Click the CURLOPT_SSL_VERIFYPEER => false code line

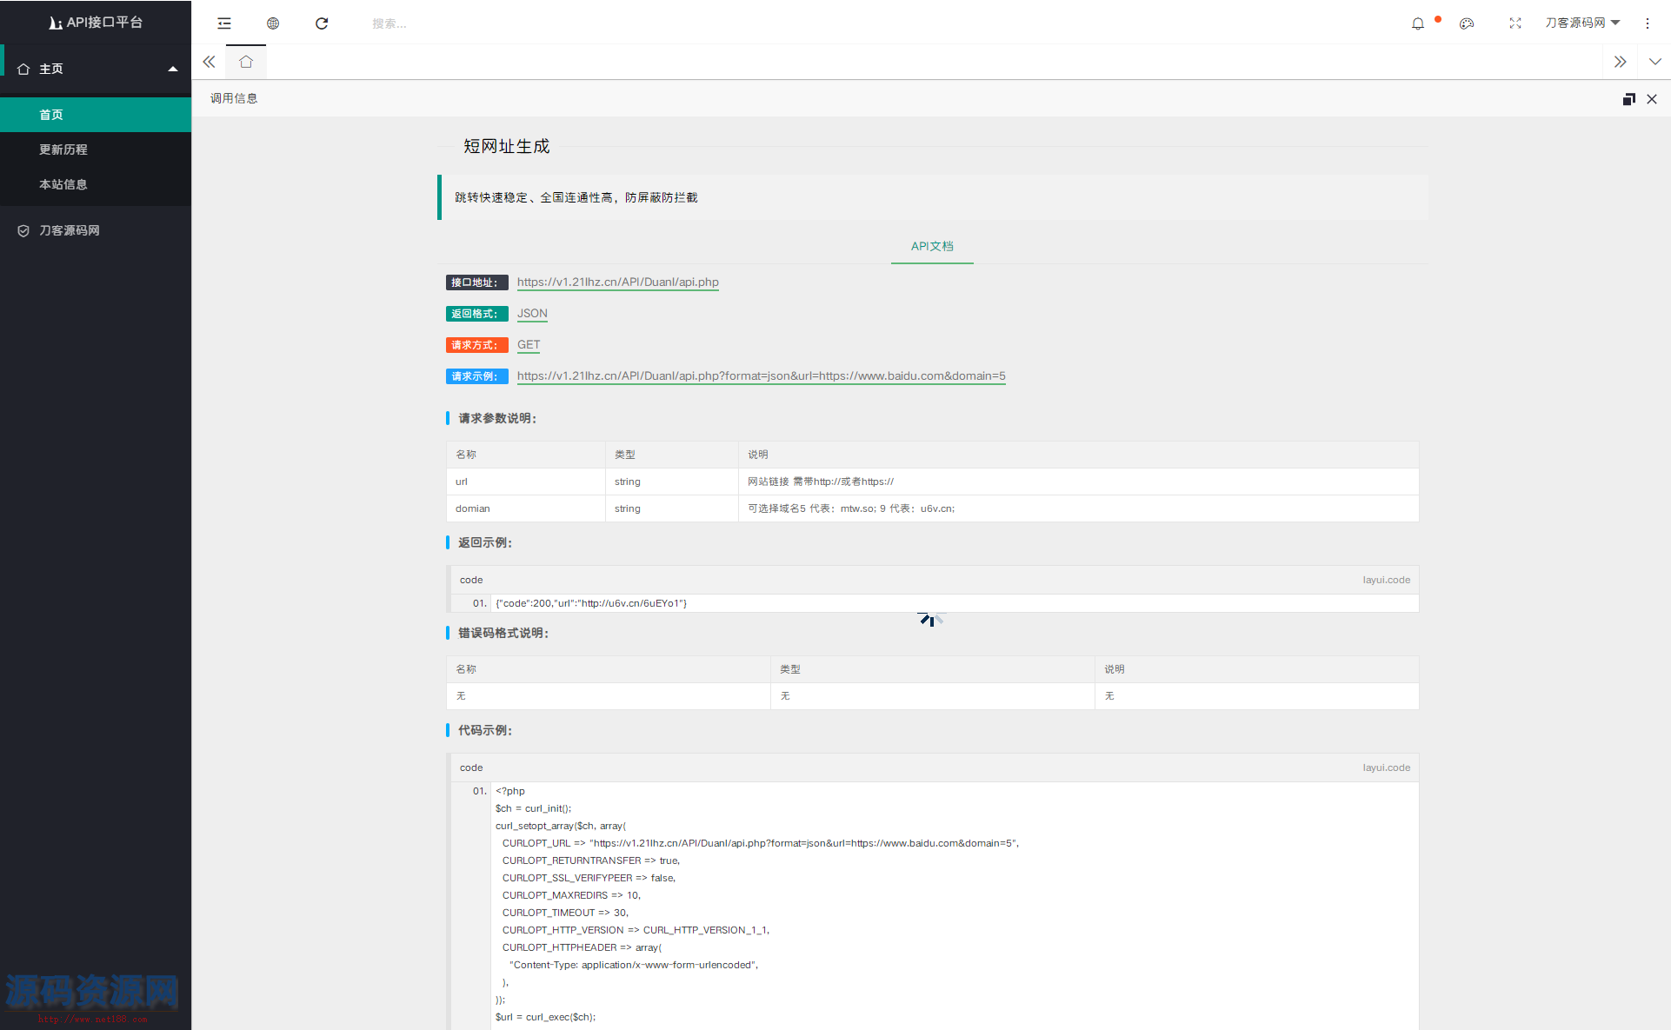(589, 878)
